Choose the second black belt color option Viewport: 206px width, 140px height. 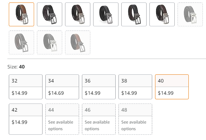tap(50, 14)
